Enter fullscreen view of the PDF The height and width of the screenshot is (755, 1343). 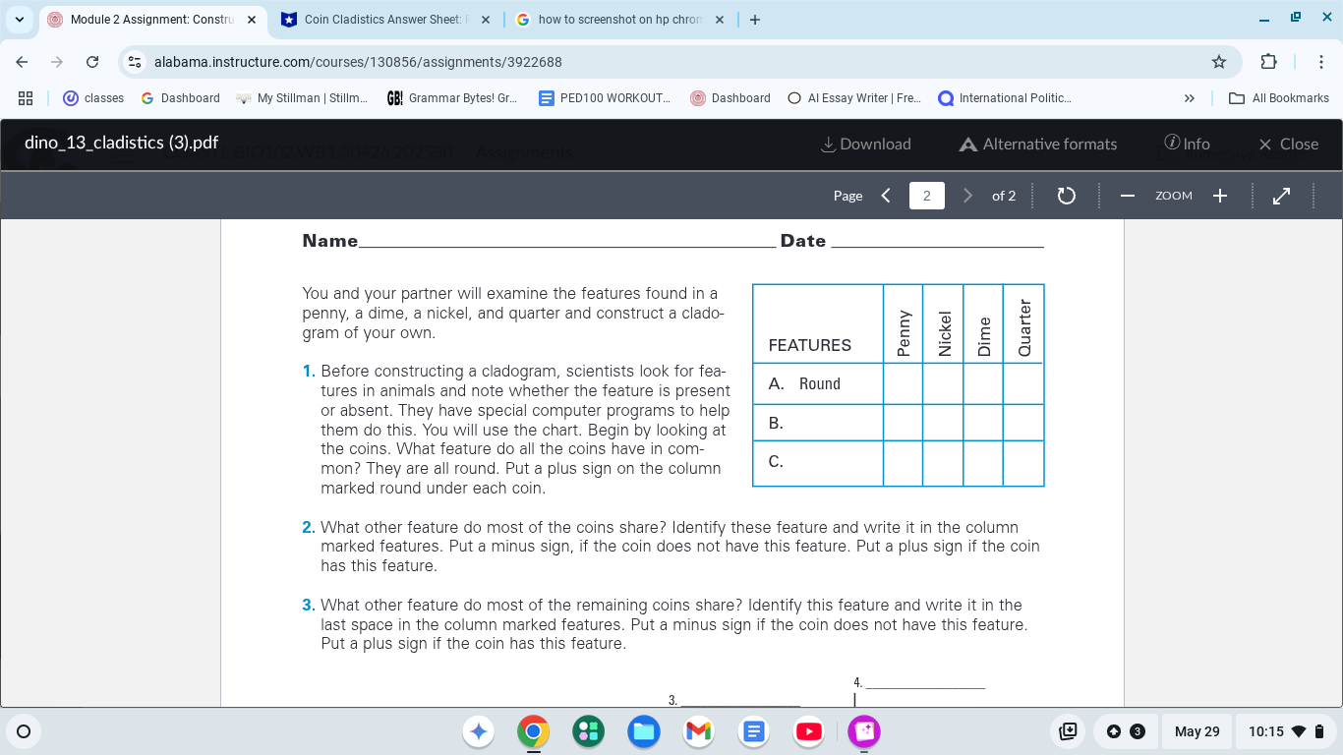click(1281, 196)
